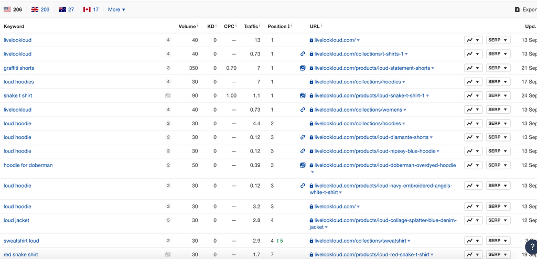Sort by CPC column header

pyautogui.click(x=229, y=26)
